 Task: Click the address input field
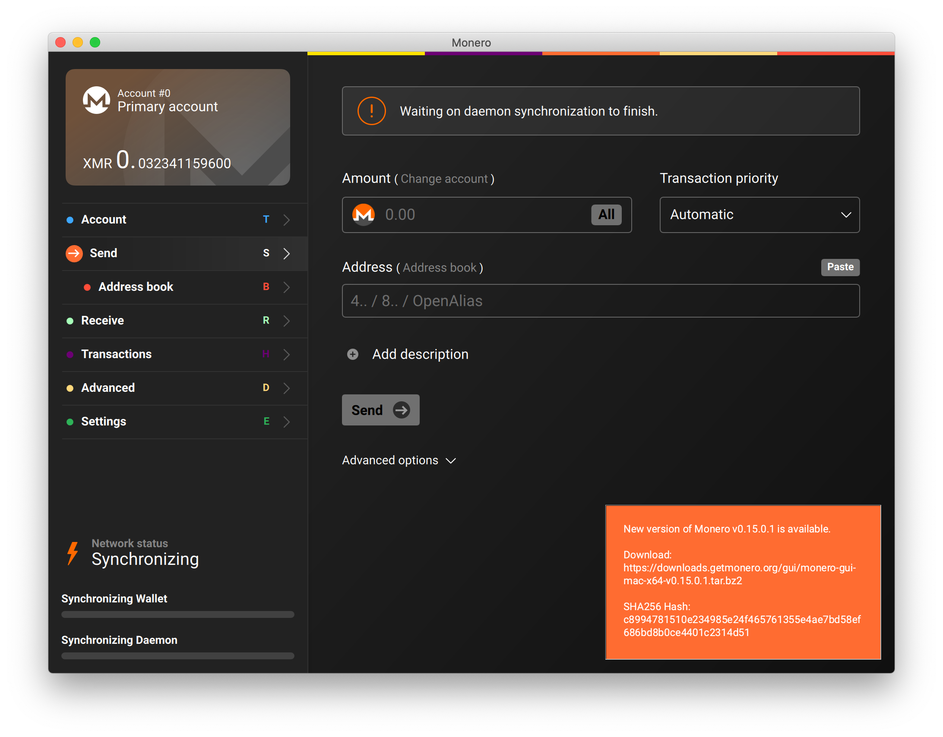point(600,301)
